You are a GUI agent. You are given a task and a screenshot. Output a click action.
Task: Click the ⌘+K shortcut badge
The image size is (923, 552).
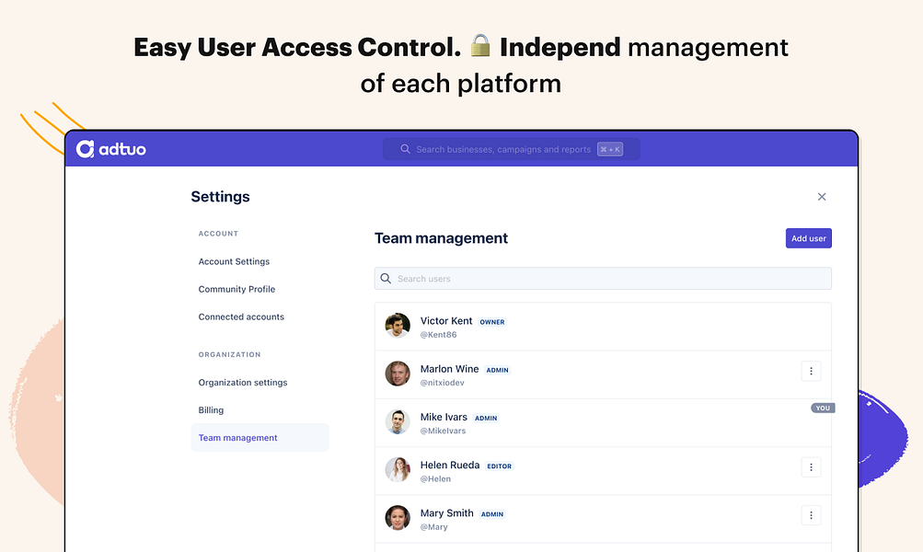(x=610, y=149)
